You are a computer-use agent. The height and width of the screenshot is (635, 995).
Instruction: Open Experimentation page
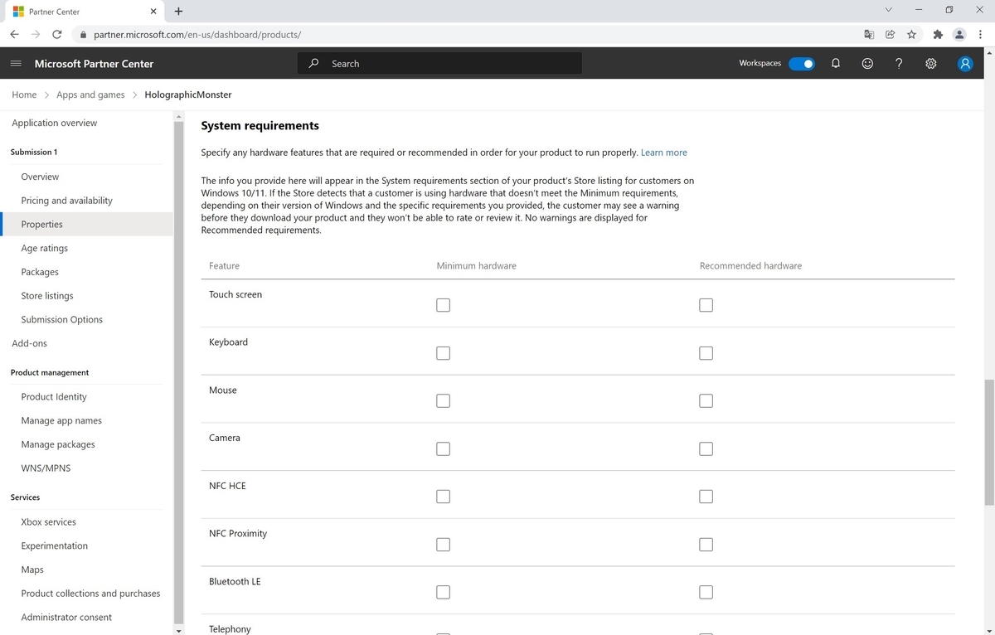[54, 545]
